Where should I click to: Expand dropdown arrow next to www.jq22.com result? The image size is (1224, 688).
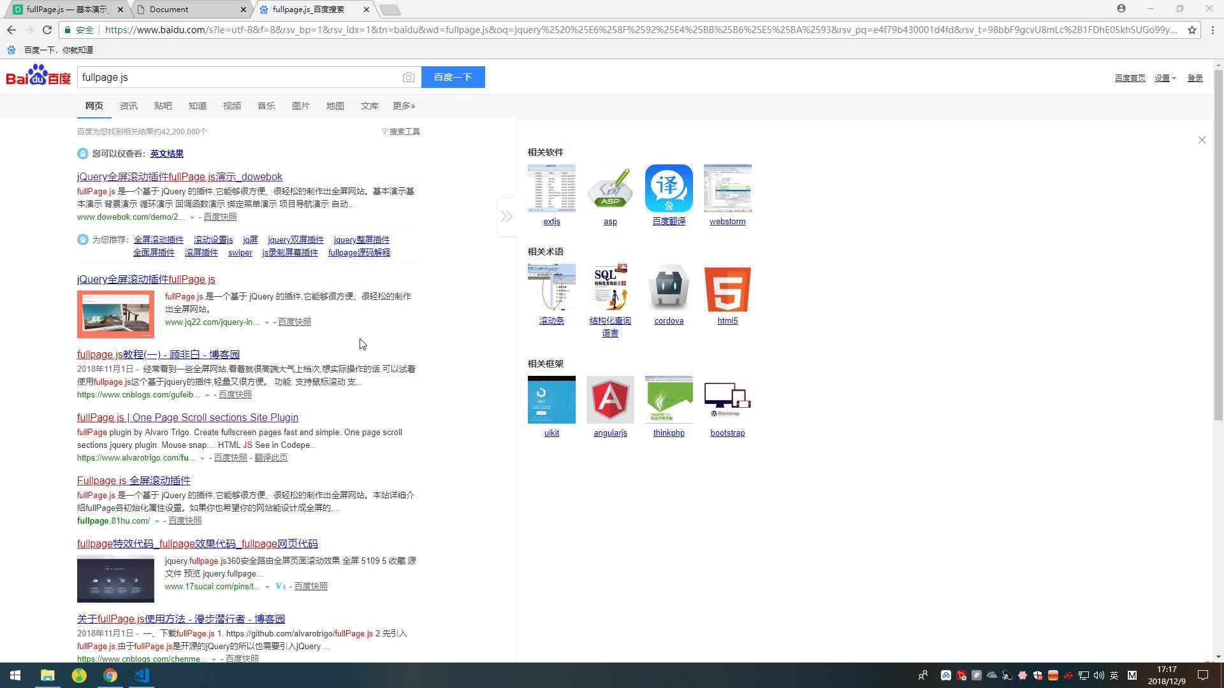(266, 323)
